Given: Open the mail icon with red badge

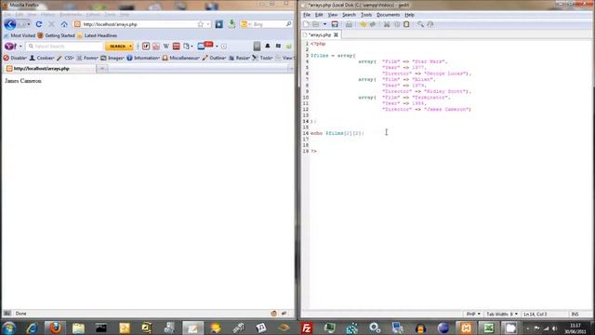Looking at the screenshot, I should point(205,46).
